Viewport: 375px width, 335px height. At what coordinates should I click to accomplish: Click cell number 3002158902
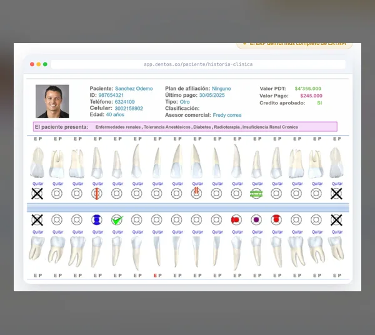click(129, 109)
